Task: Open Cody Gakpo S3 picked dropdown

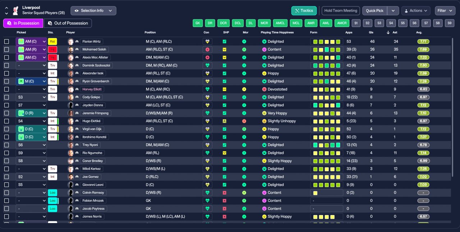Action: (31, 97)
